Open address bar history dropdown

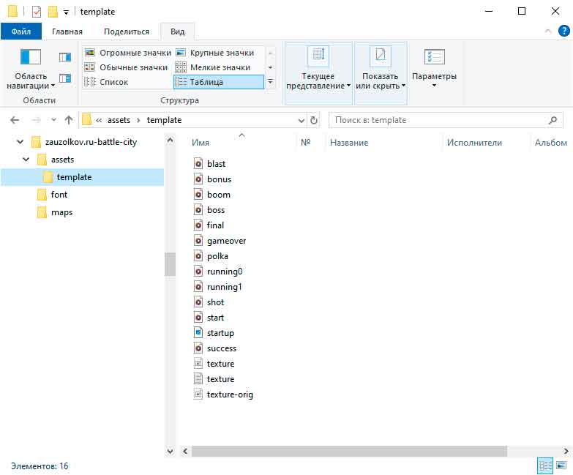click(301, 120)
